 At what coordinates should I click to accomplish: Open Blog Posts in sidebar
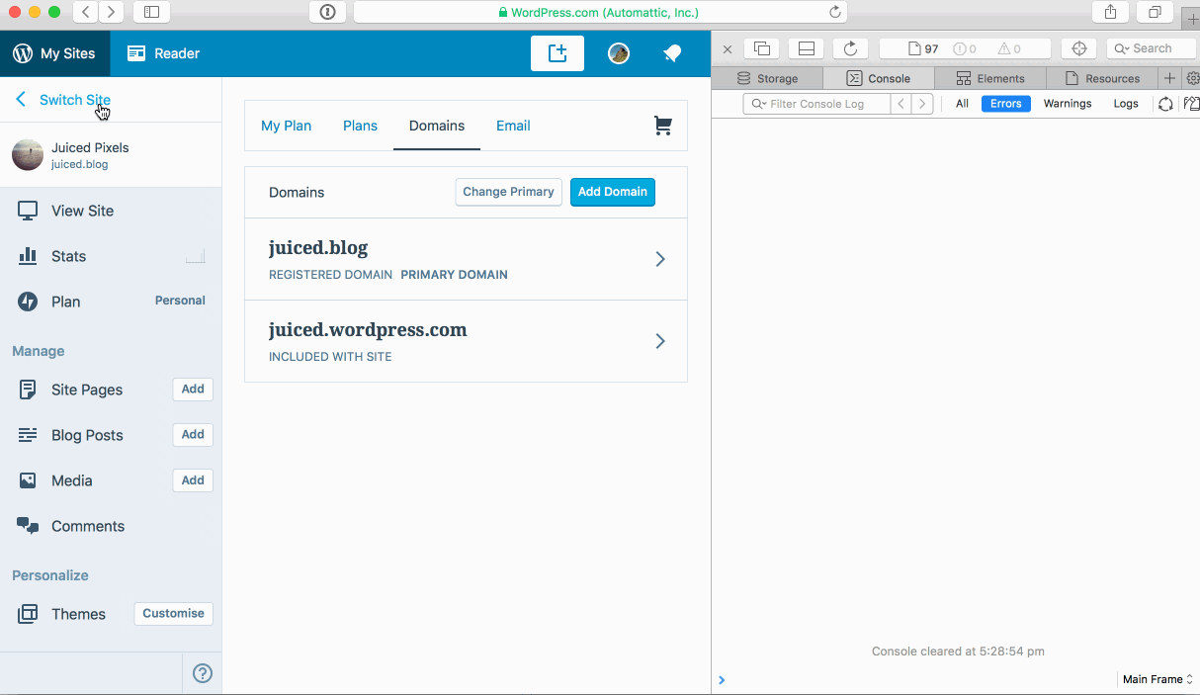[x=87, y=435]
